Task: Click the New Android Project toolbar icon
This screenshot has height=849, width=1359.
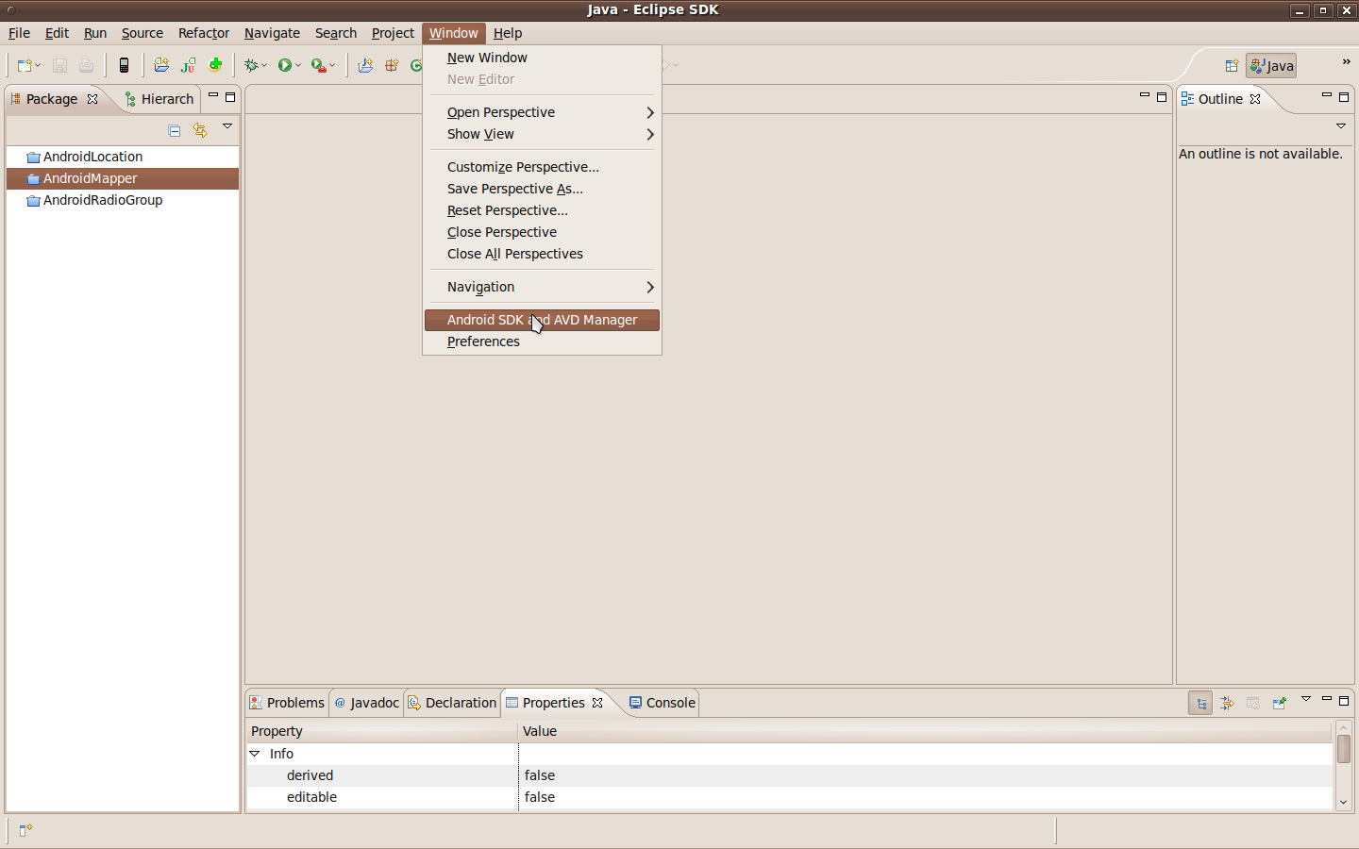Action: pyautogui.click(x=161, y=65)
